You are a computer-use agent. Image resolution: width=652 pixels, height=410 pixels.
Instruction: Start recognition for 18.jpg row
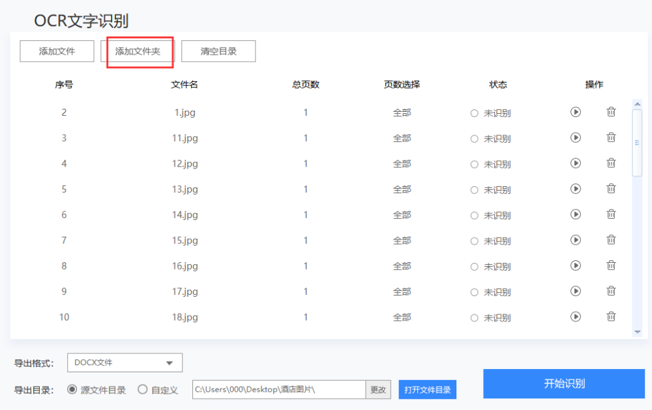576,317
